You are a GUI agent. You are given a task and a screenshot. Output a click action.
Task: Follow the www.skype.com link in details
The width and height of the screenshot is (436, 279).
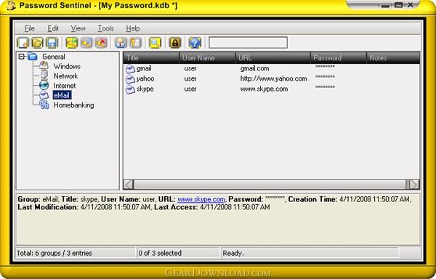tap(201, 199)
